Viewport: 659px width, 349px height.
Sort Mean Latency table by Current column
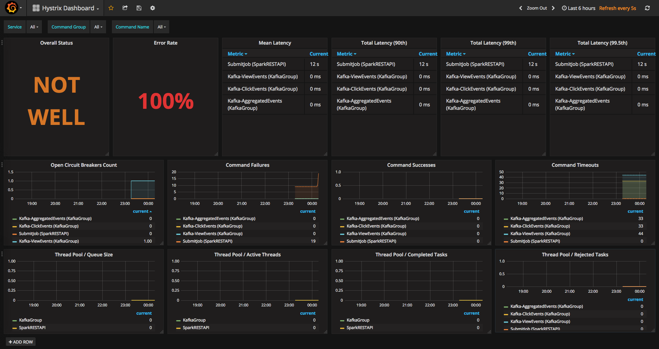pos(319,54)
